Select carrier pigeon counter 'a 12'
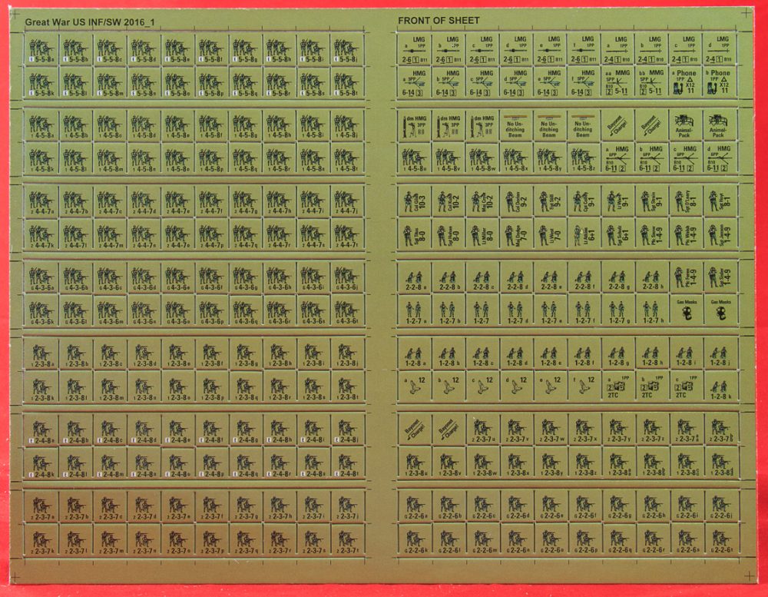 point(415,386)
